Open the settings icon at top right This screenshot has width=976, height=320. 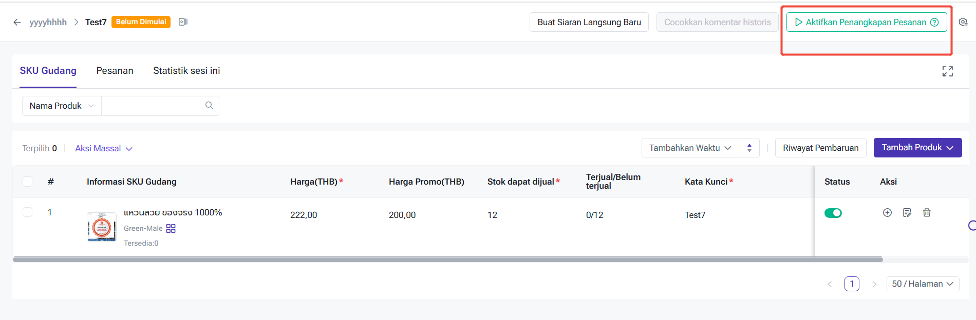963,22
